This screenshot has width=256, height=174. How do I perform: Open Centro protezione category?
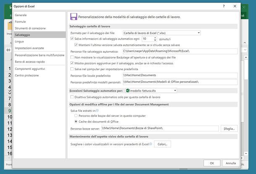[40, 75]
